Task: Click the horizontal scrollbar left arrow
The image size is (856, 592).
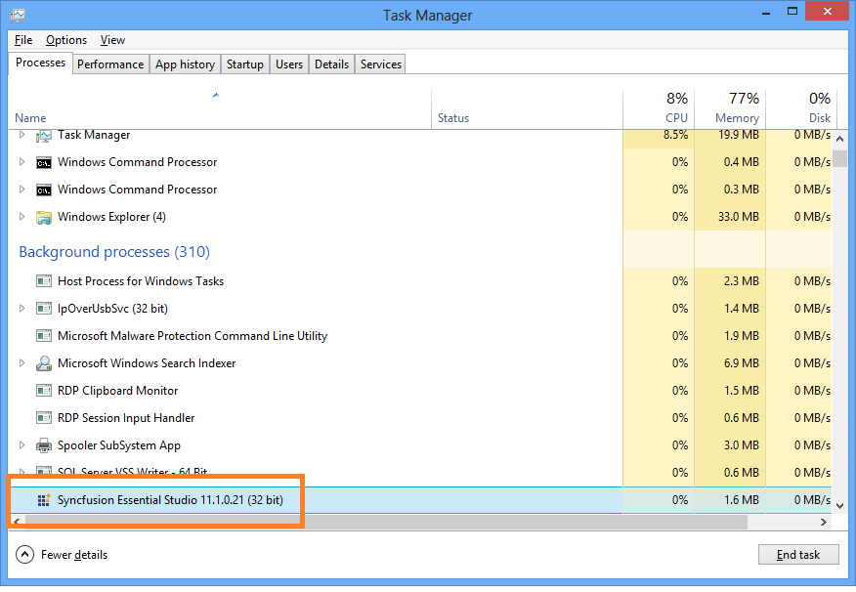Action: pyautogui.click(x=17, y=523)
